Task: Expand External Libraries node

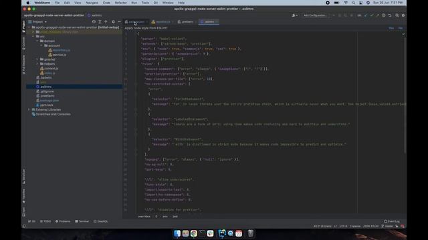Action: pos(29,109)
